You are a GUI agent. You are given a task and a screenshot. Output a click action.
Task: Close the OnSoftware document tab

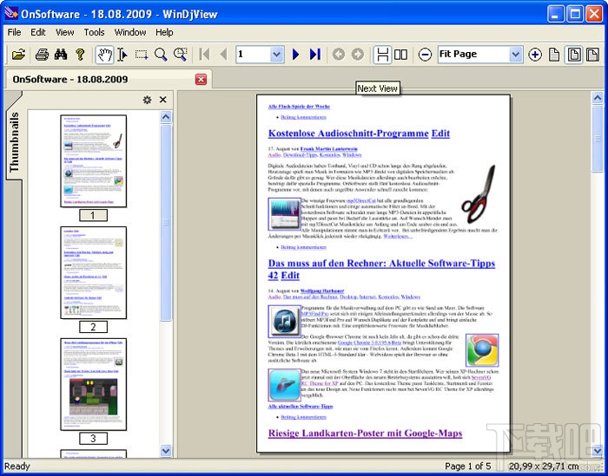pos(201,80)
